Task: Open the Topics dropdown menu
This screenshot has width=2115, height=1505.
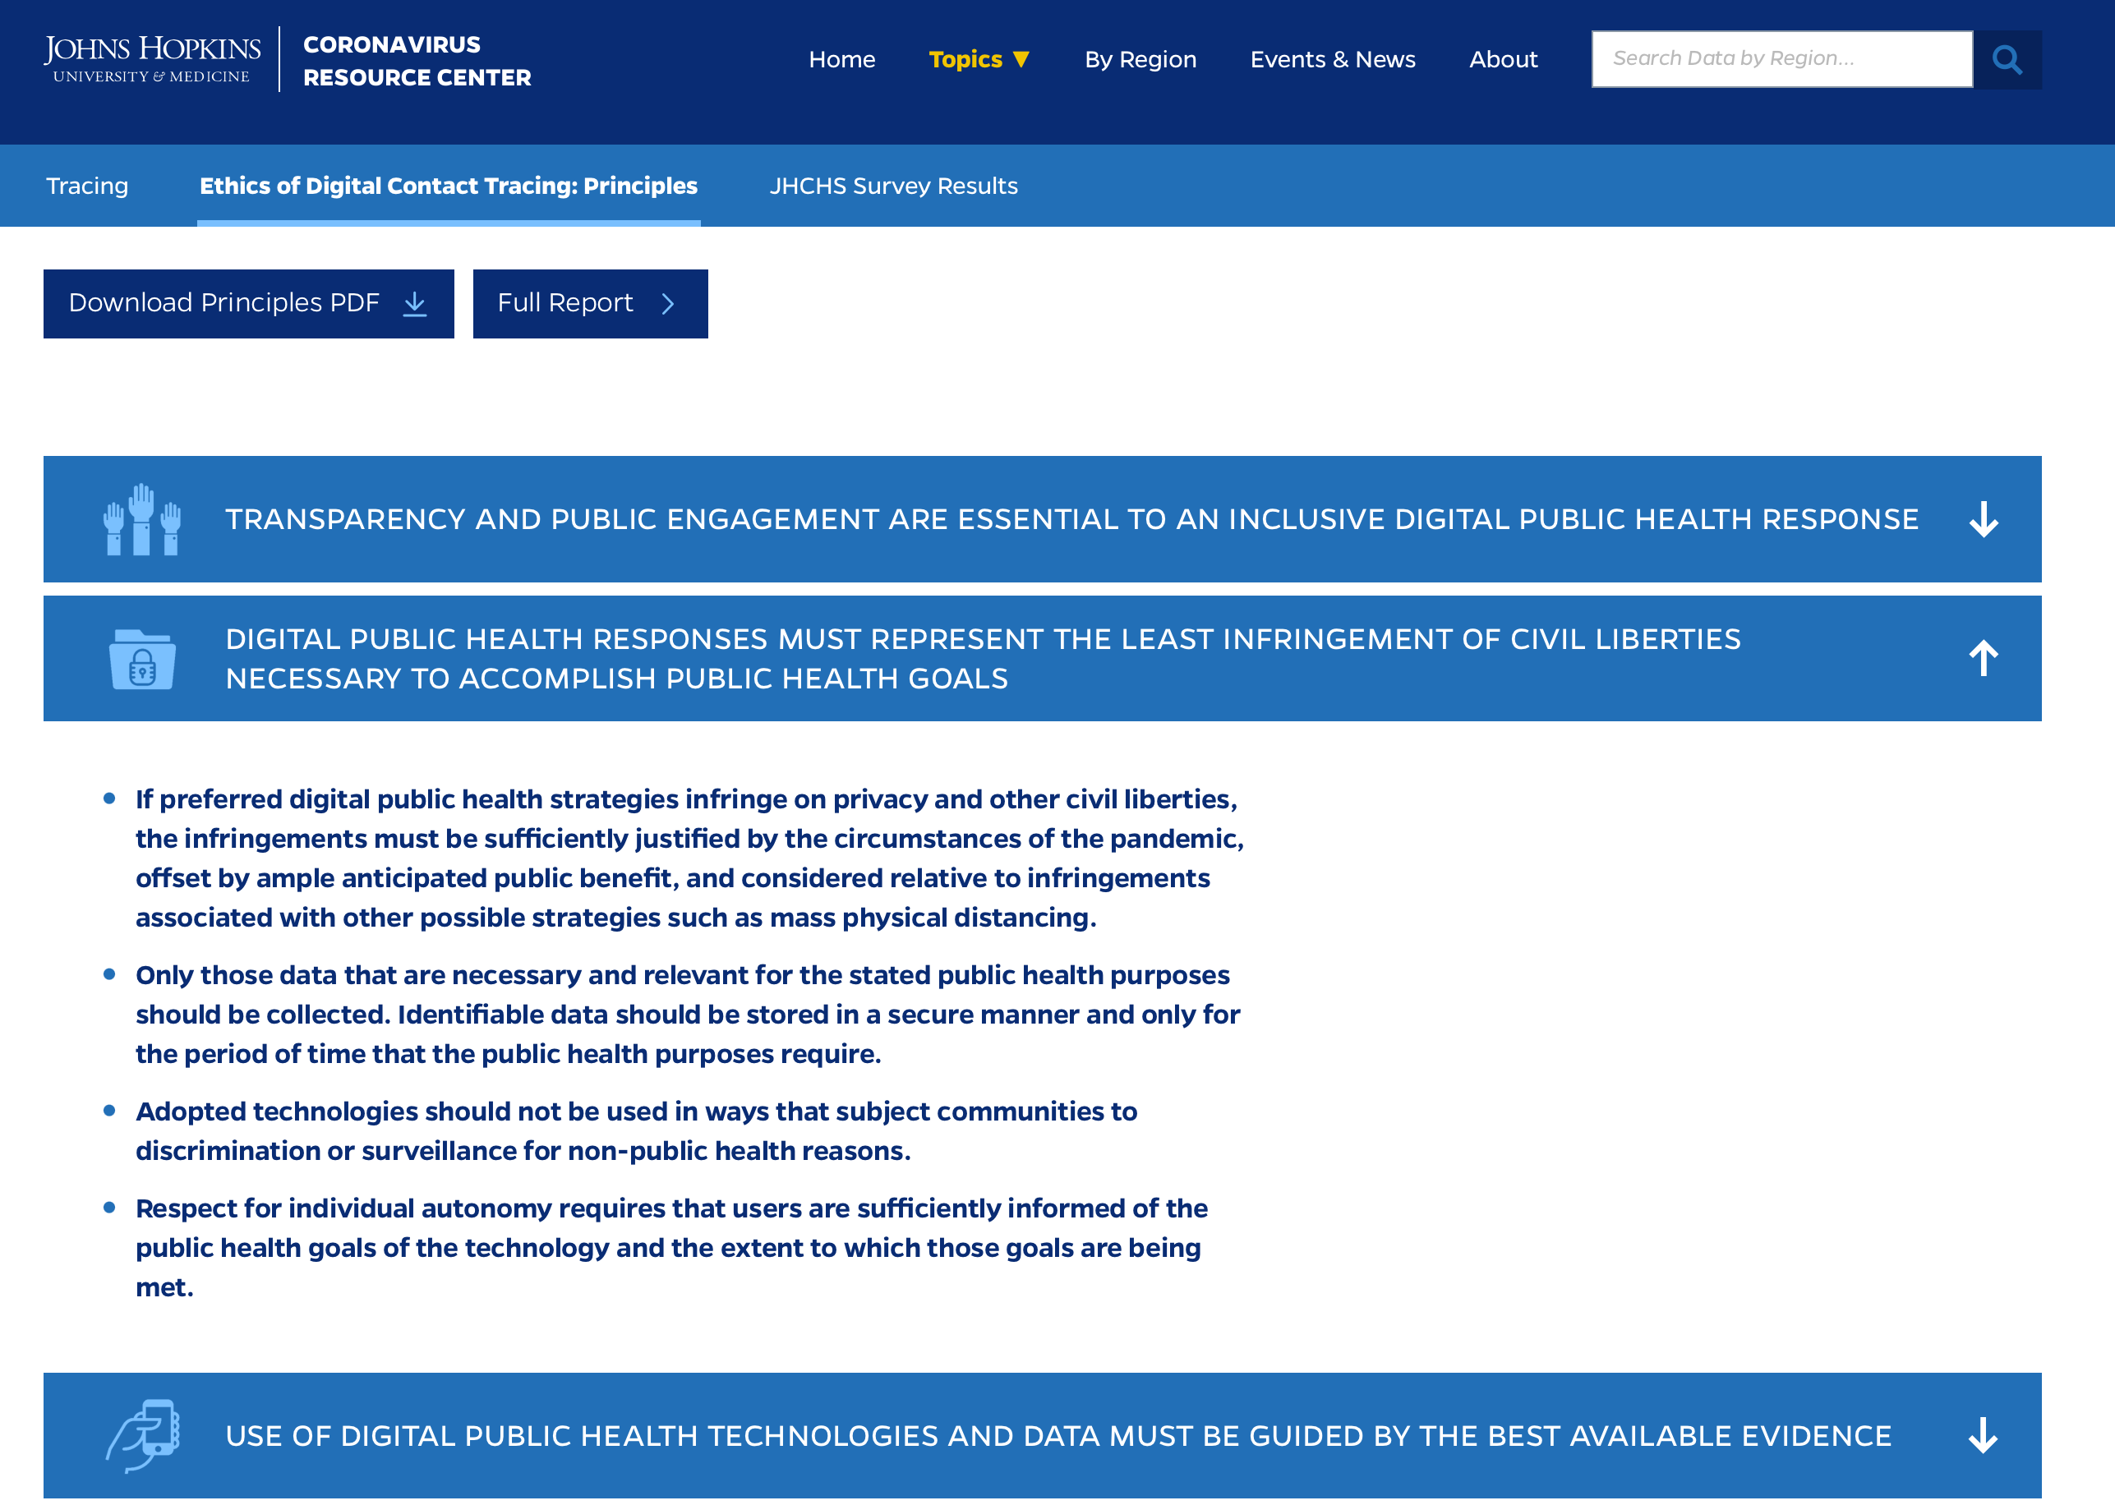Action: coord(979,58)
